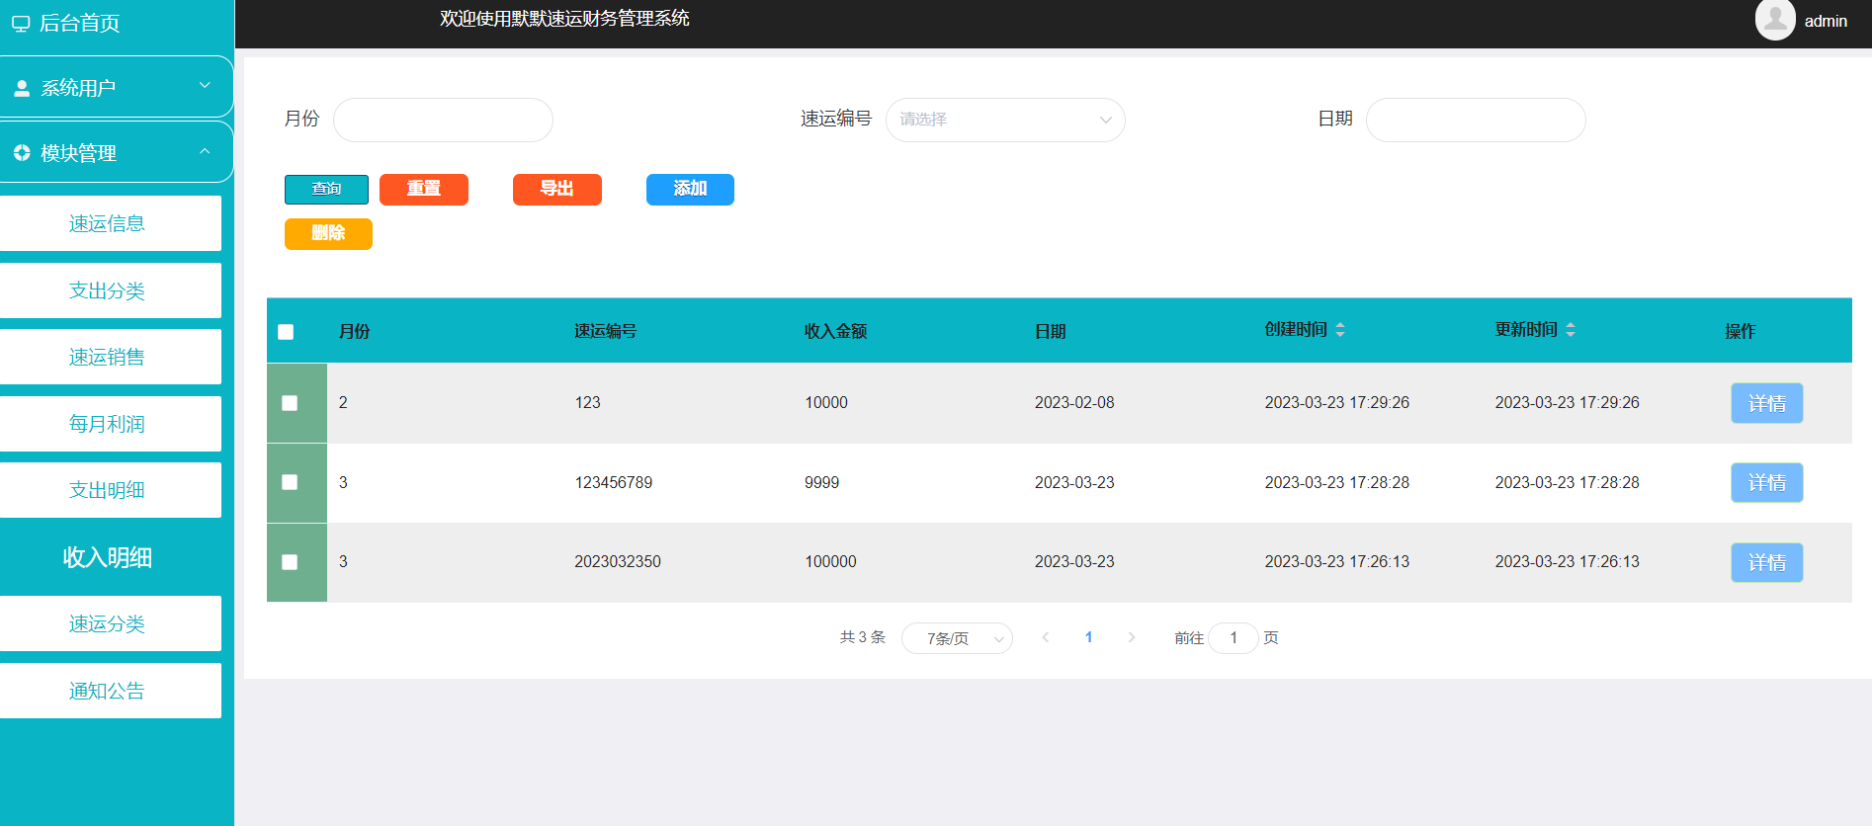Check the row with 速运编号 123456789
This screenshot has height=826, width=1872.
(290, 482)
